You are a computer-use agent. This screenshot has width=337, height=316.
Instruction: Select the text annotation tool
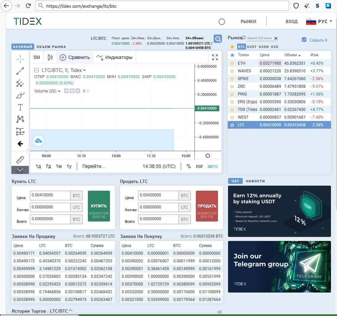pos(20,107)
